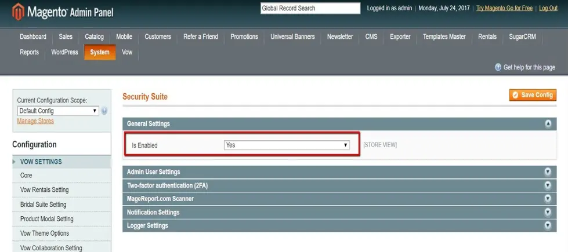Viewport: 568px width, 252px height.
Task: Open the Is Enabled dropdown
Action: pos(287,145)
